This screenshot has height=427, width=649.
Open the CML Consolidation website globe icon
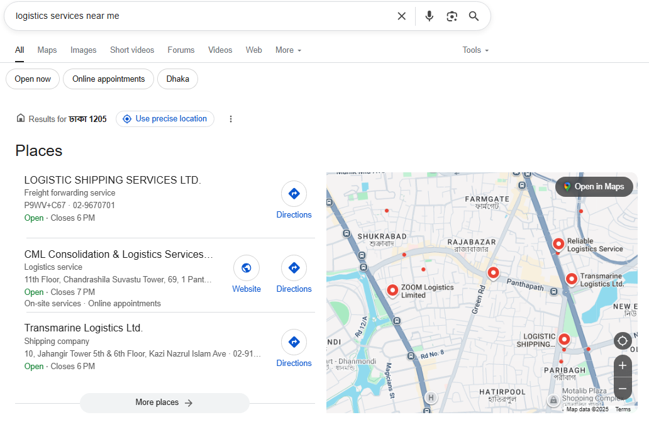(247, 268)
